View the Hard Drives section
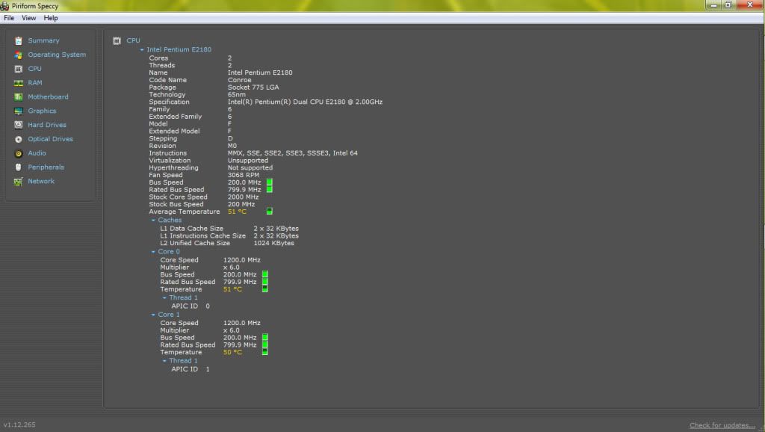Viewport: 765px width, 432px height. click(x=47, y=125)
